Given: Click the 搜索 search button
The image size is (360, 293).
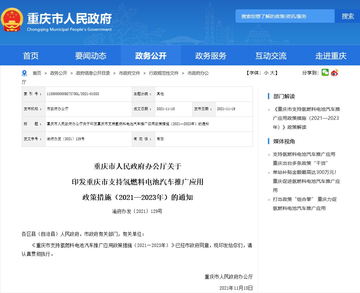Looking at the screenshot, I should [347, 16].
